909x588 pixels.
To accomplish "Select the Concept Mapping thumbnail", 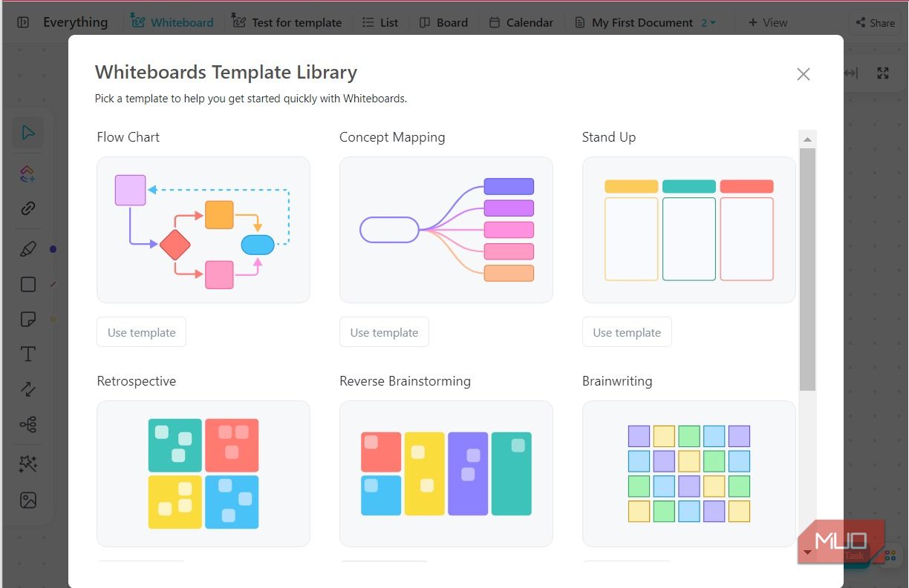I will 446,230.
